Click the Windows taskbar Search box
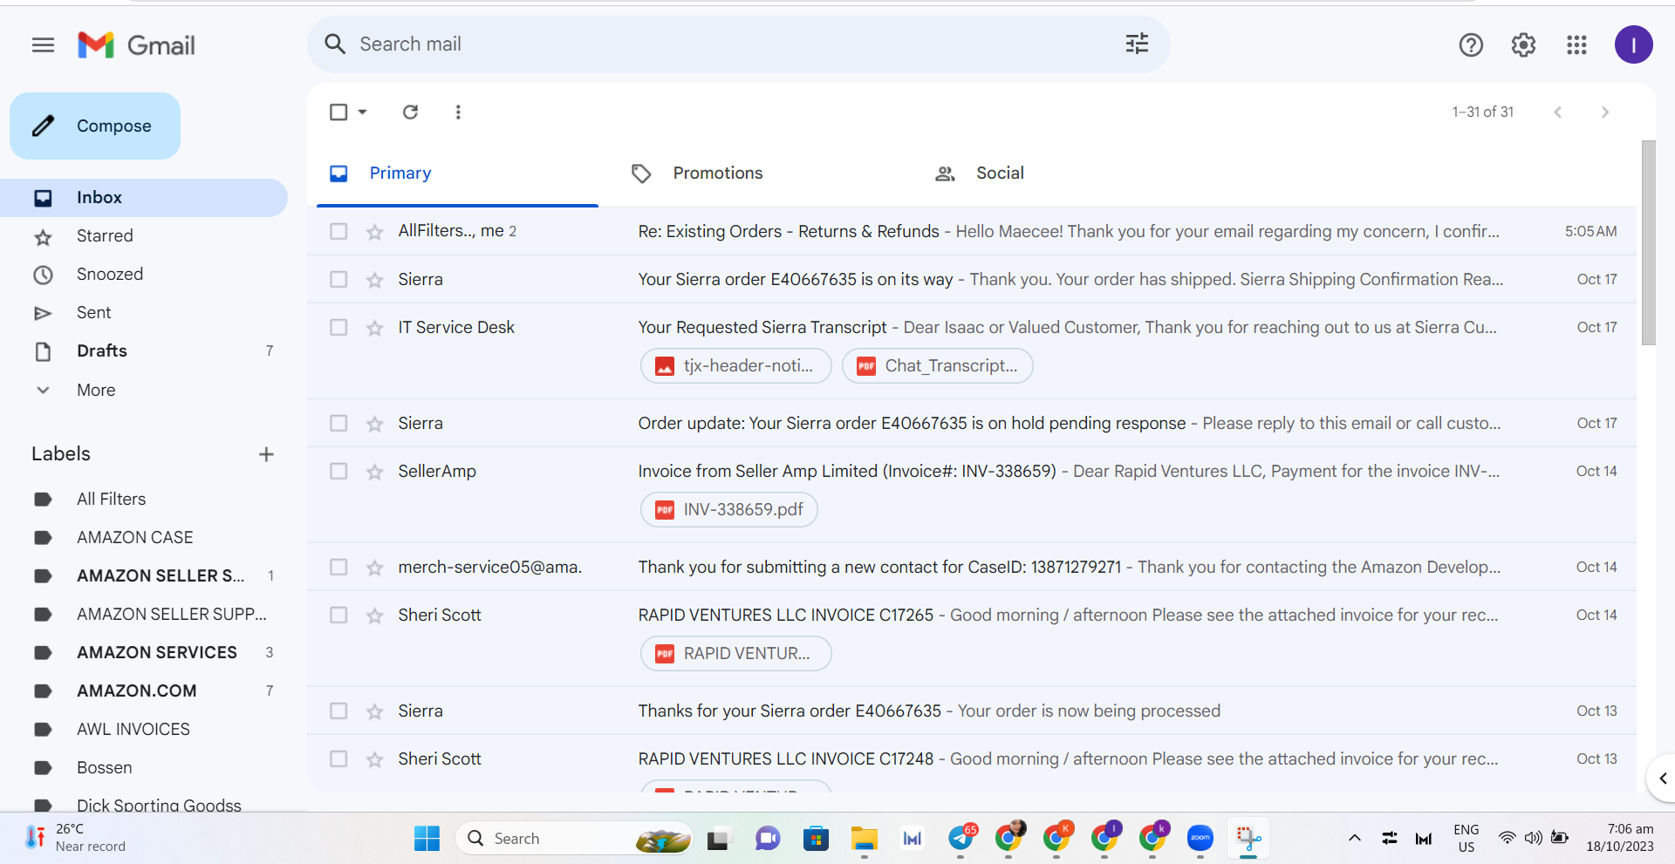Screen dimensions: 1675x864 574,838
